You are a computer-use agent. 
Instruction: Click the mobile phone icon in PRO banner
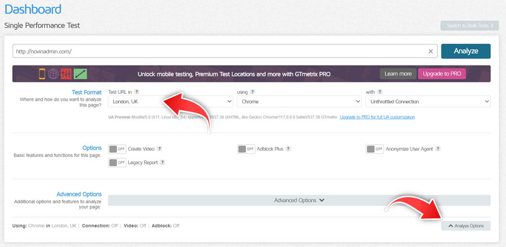(42, 73)
